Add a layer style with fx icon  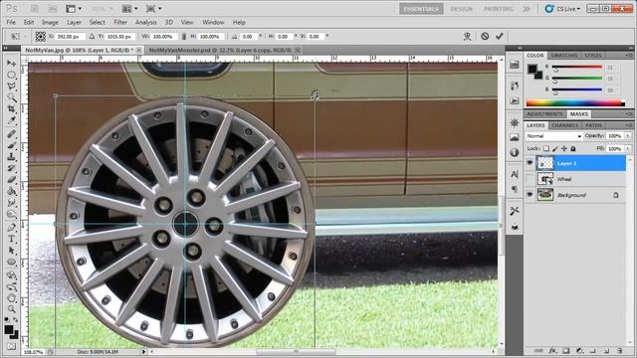[x=552, y=350]
